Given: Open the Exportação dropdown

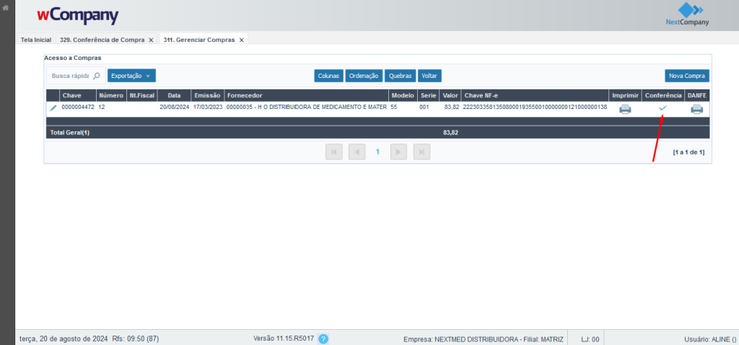Looking at the screenshot, I should pos(131,76).
